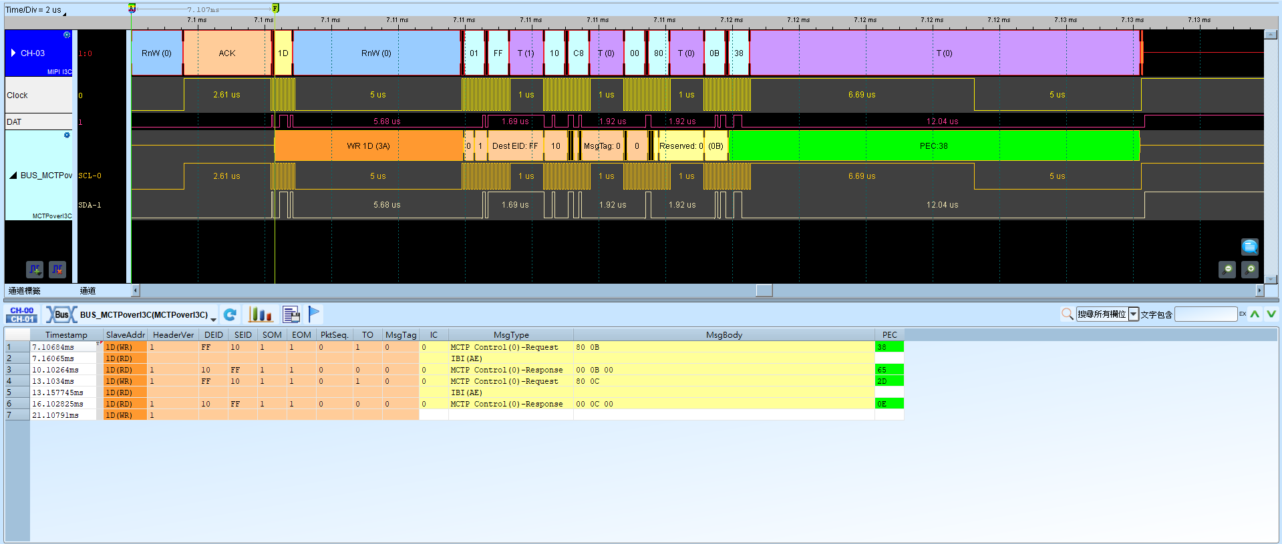This screenshot has width=1282, height=544.
Task: Click the ACK segment on CH-03
Action: click(x=227, y=53)
